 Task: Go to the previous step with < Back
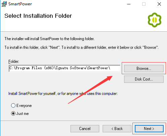[117, 129]
